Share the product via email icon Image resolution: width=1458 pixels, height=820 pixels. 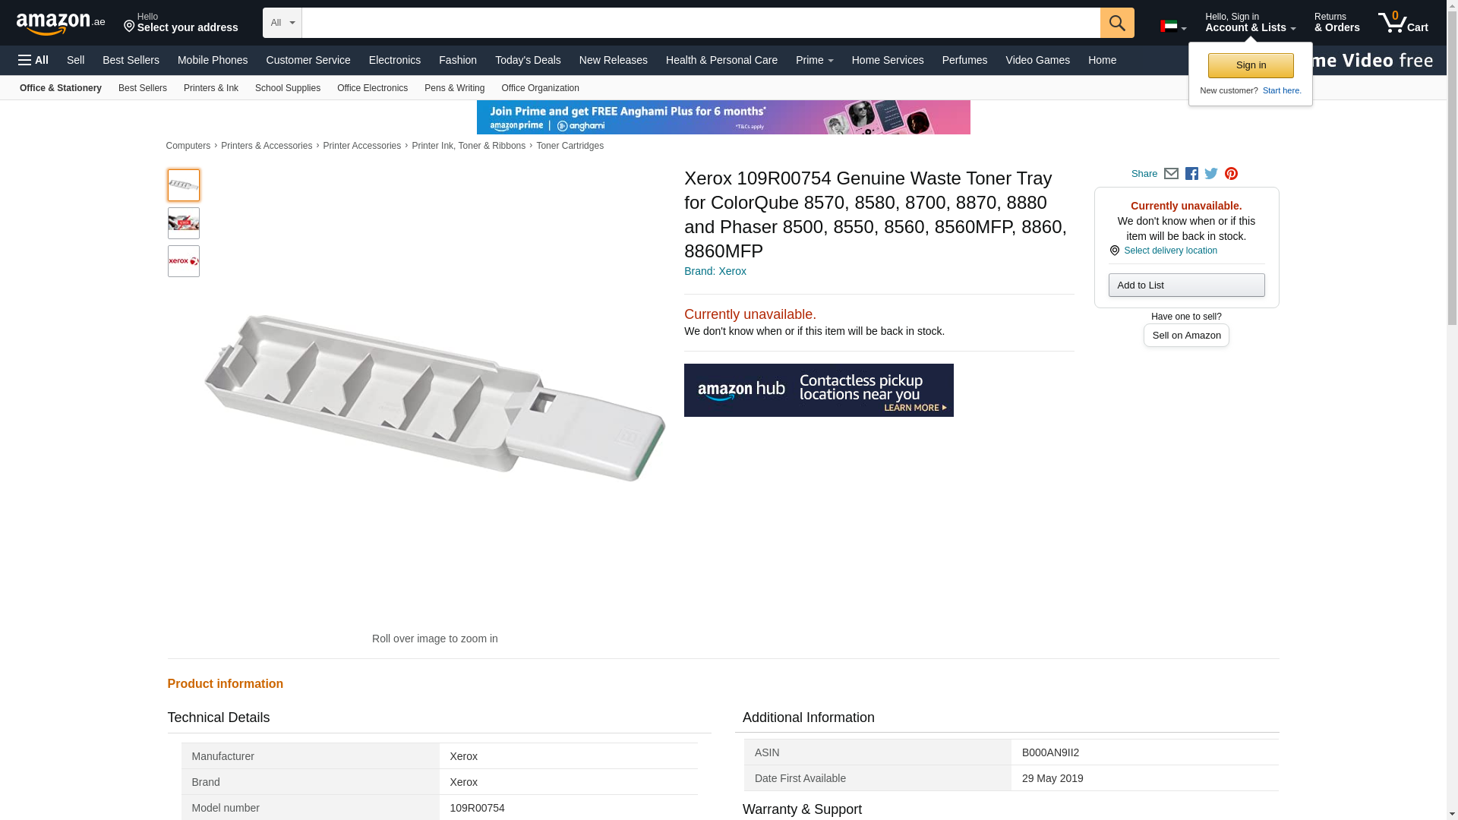click(x=1171, y=174)
